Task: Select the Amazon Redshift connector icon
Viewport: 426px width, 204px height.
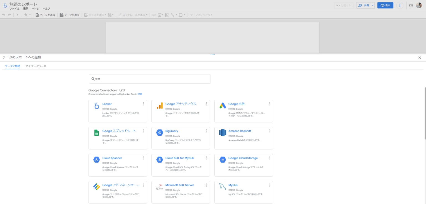Action: (223, 133)
